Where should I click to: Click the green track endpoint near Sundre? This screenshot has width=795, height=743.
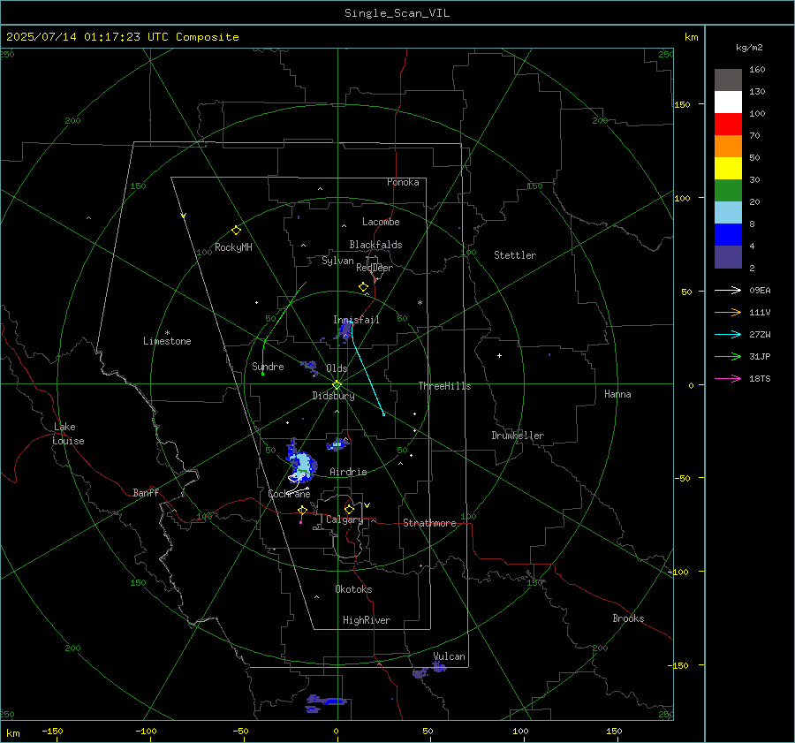[x=262, y=374]
